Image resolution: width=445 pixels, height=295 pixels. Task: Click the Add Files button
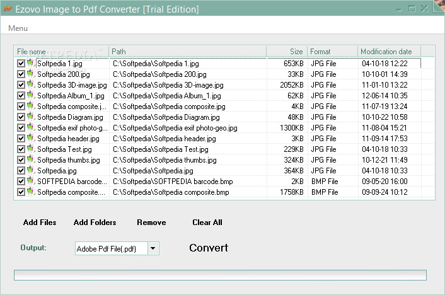pos(40,223)
